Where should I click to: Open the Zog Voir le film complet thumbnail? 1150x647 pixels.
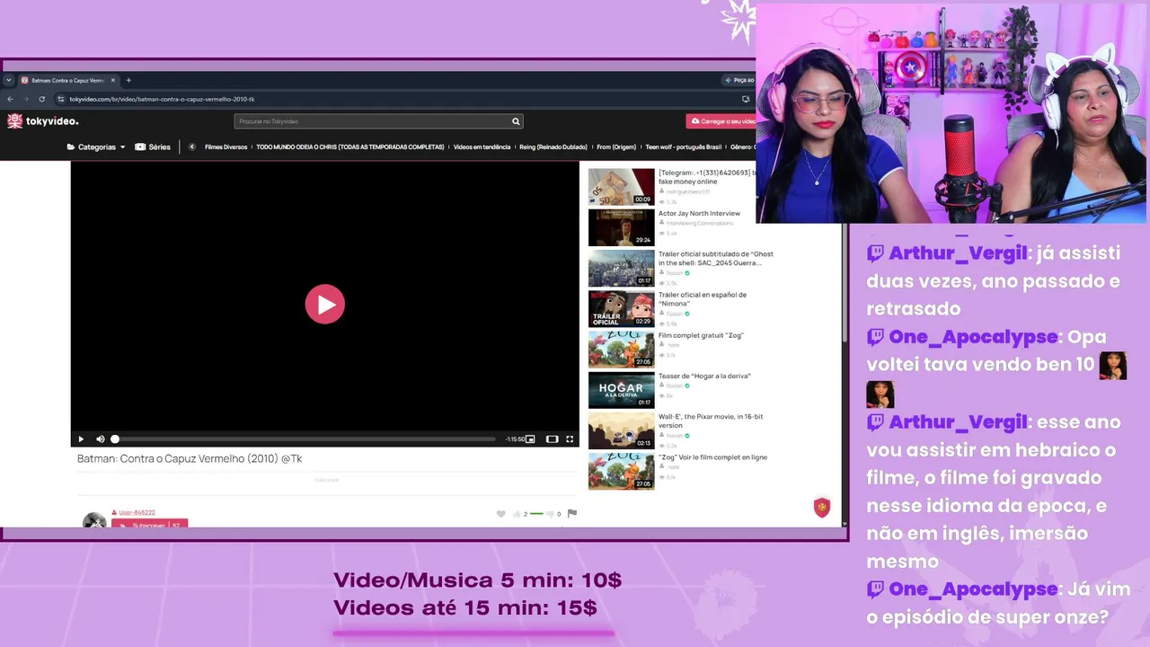(622, 472)
